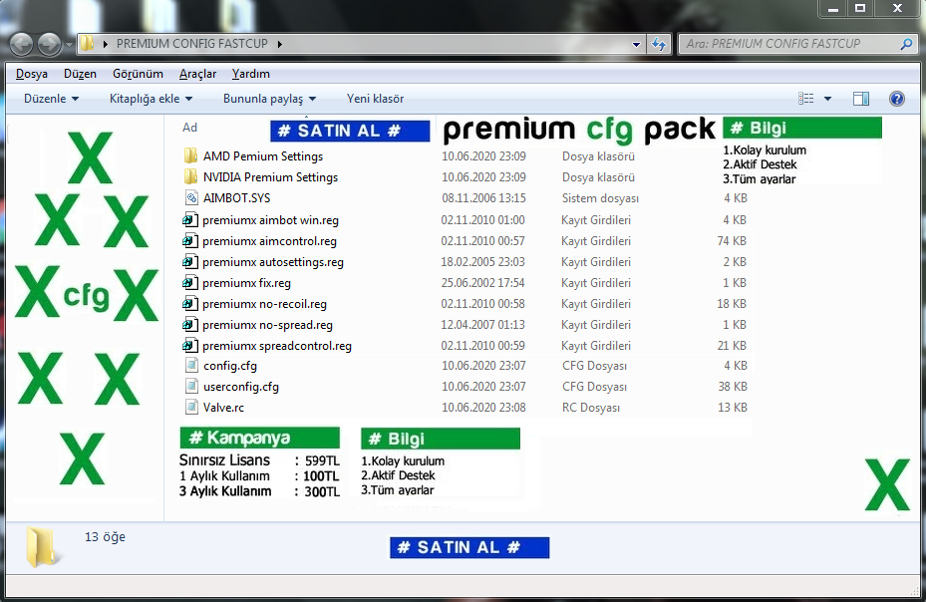
Task: Select the AMD Pemium Settings folder icon
Action: [190, 155]
